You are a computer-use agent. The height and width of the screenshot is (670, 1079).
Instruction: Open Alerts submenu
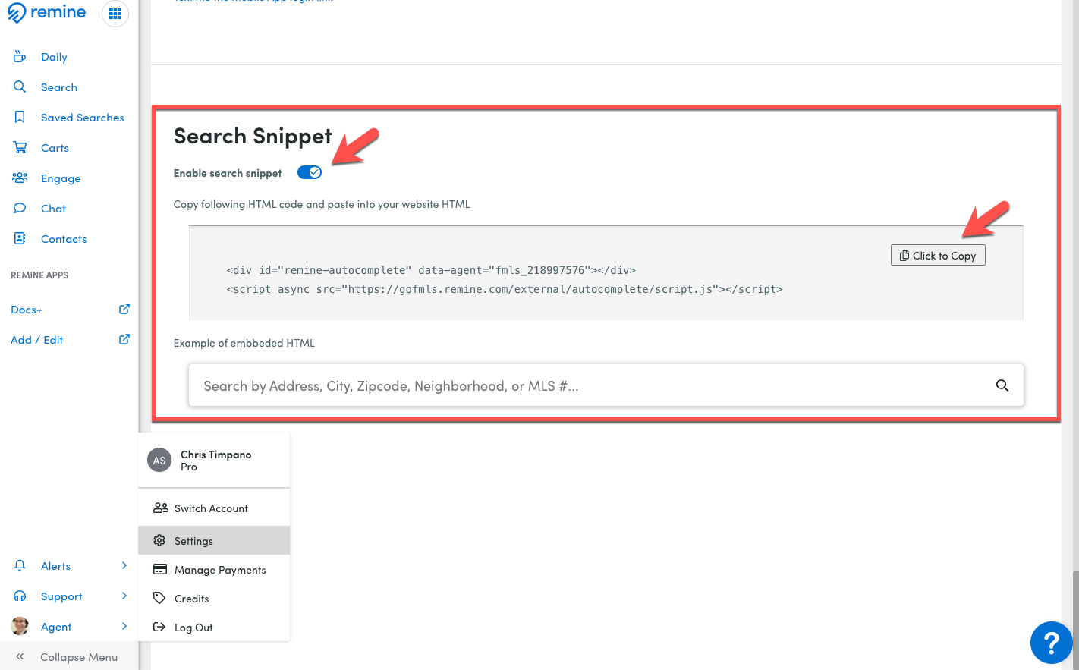[55, 566]
